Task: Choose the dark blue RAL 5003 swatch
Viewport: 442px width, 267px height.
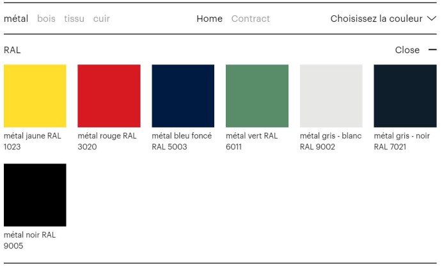Action: (183, 96)
